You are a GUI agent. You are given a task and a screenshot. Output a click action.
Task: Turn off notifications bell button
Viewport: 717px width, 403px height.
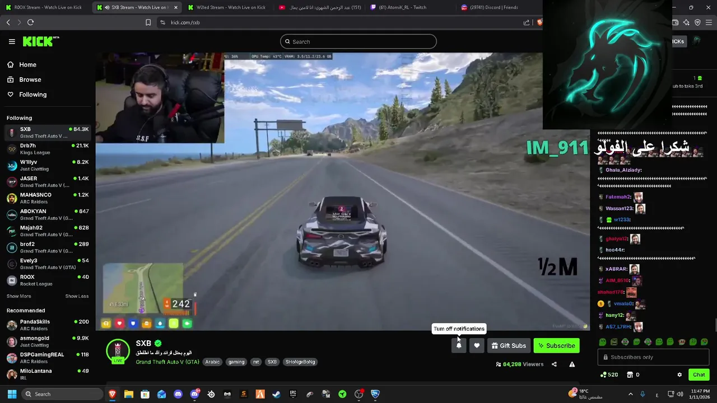(x=459, y=345)
